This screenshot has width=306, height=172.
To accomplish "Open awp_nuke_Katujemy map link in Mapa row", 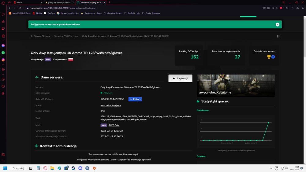I will pos(111,105).
